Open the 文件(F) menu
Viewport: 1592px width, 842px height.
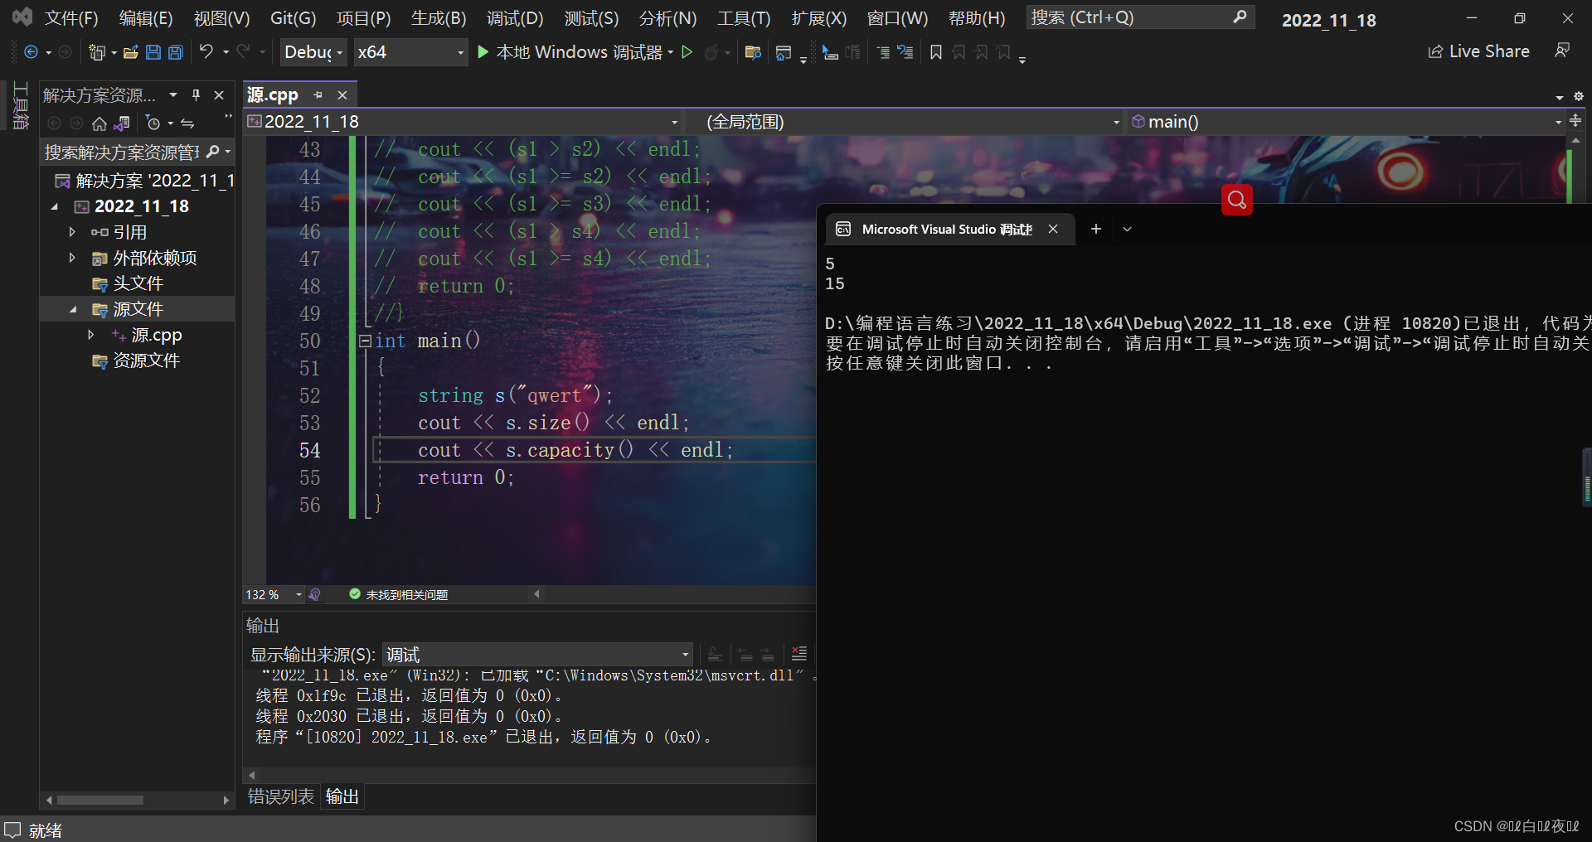click(x=71, y=18)
